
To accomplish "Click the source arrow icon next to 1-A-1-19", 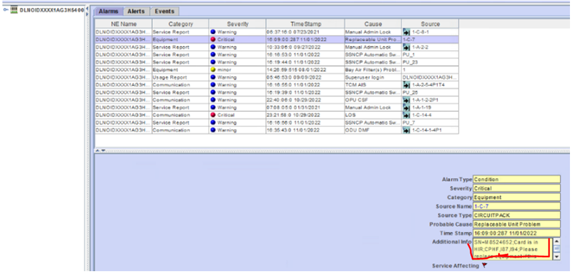I will [x=406, y=108].
